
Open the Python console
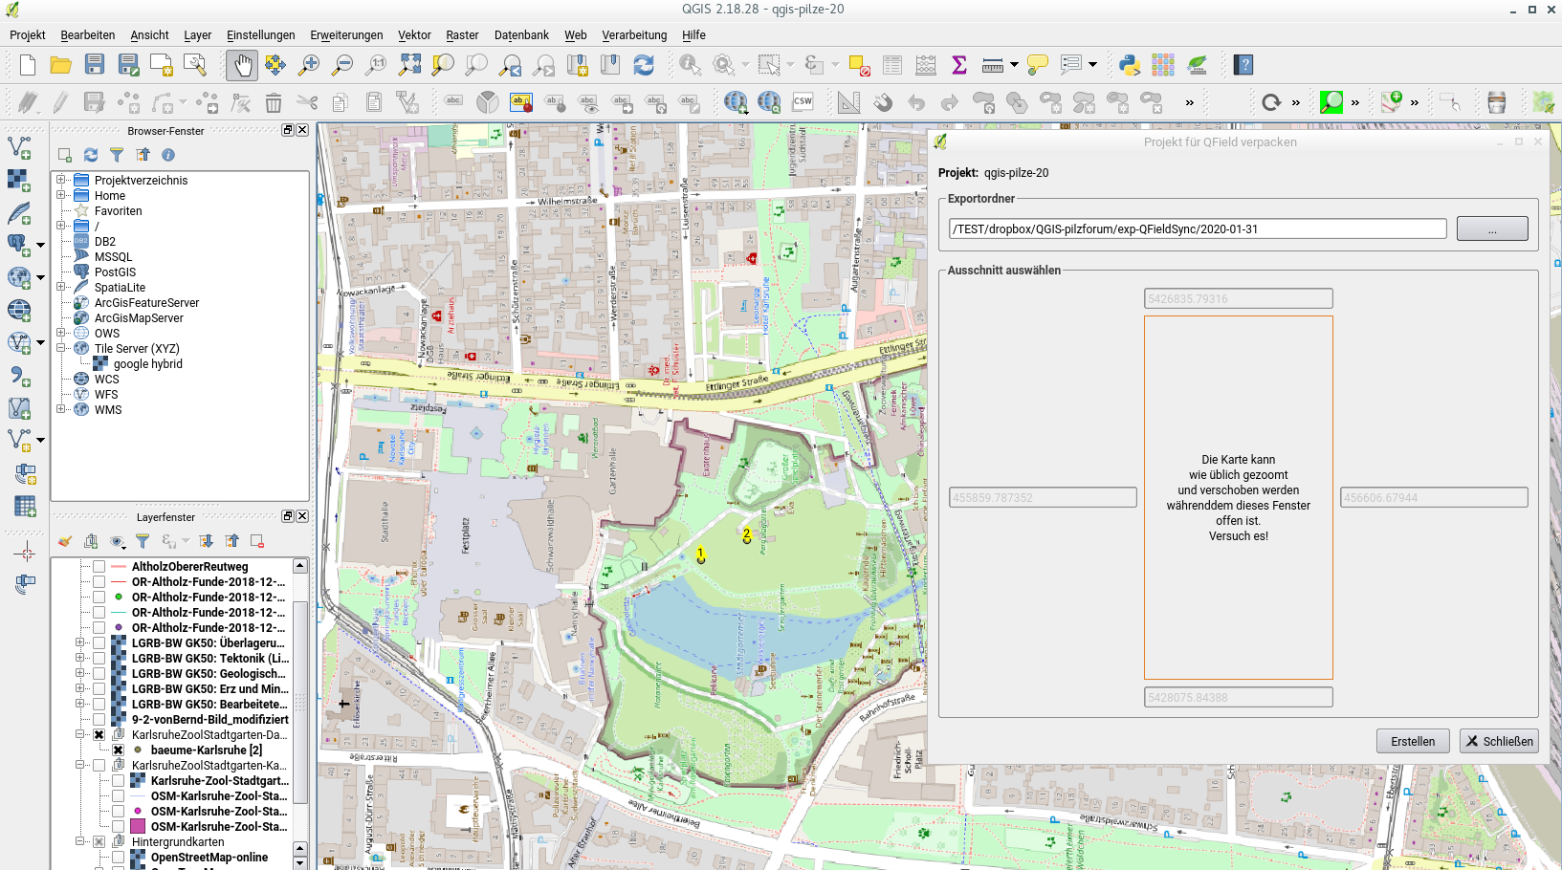tap(1130, 65)
